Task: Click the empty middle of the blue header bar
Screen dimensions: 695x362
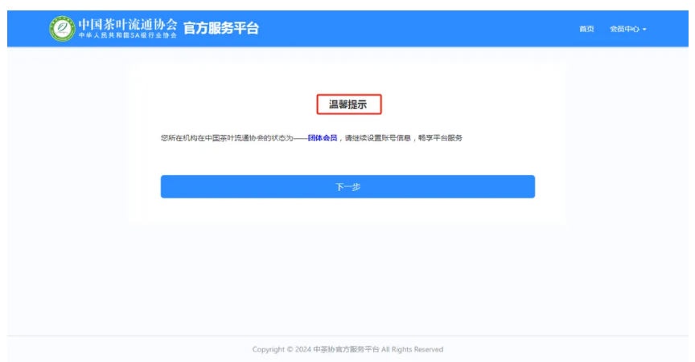Action: click(x=418, y=29)
